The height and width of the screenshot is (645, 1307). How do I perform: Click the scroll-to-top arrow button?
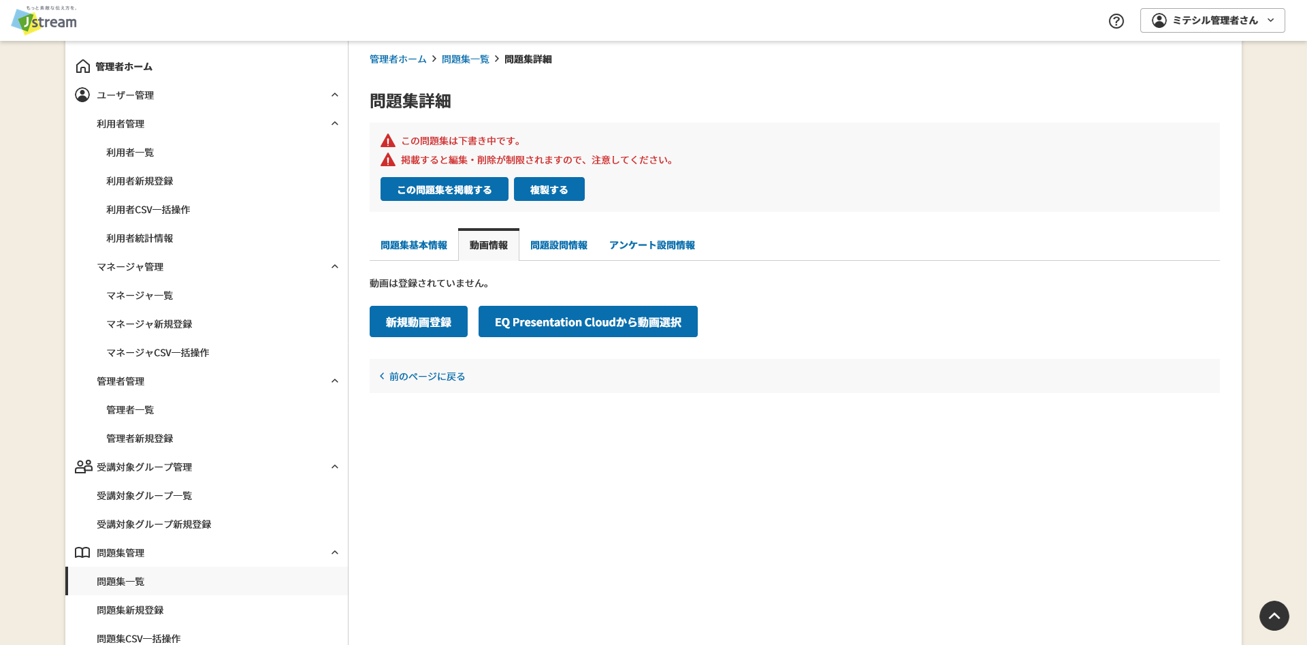pyautogui.click(x=1274, y=616)
